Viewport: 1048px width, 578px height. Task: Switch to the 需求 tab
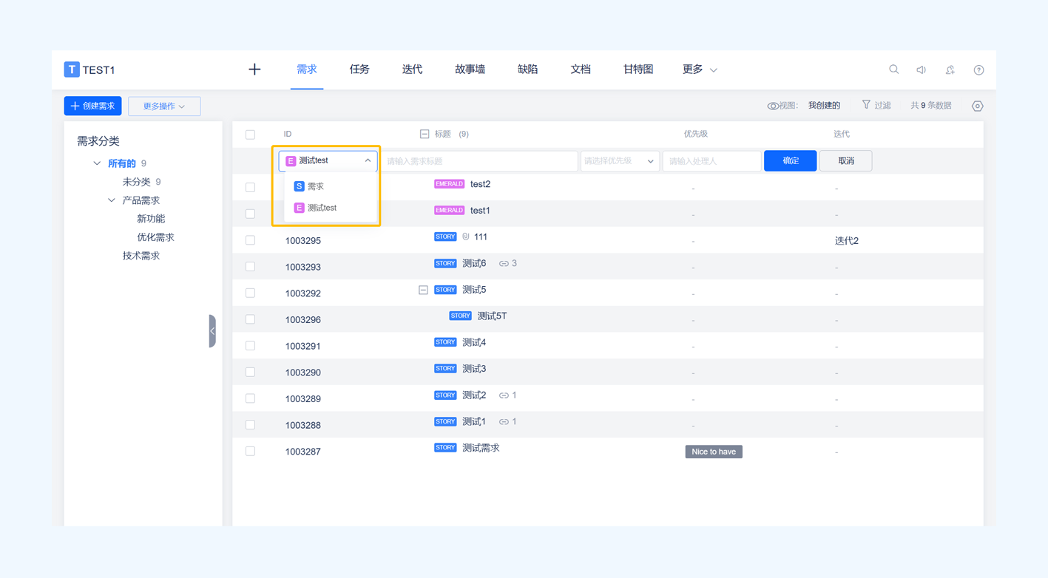pos(307,69)
